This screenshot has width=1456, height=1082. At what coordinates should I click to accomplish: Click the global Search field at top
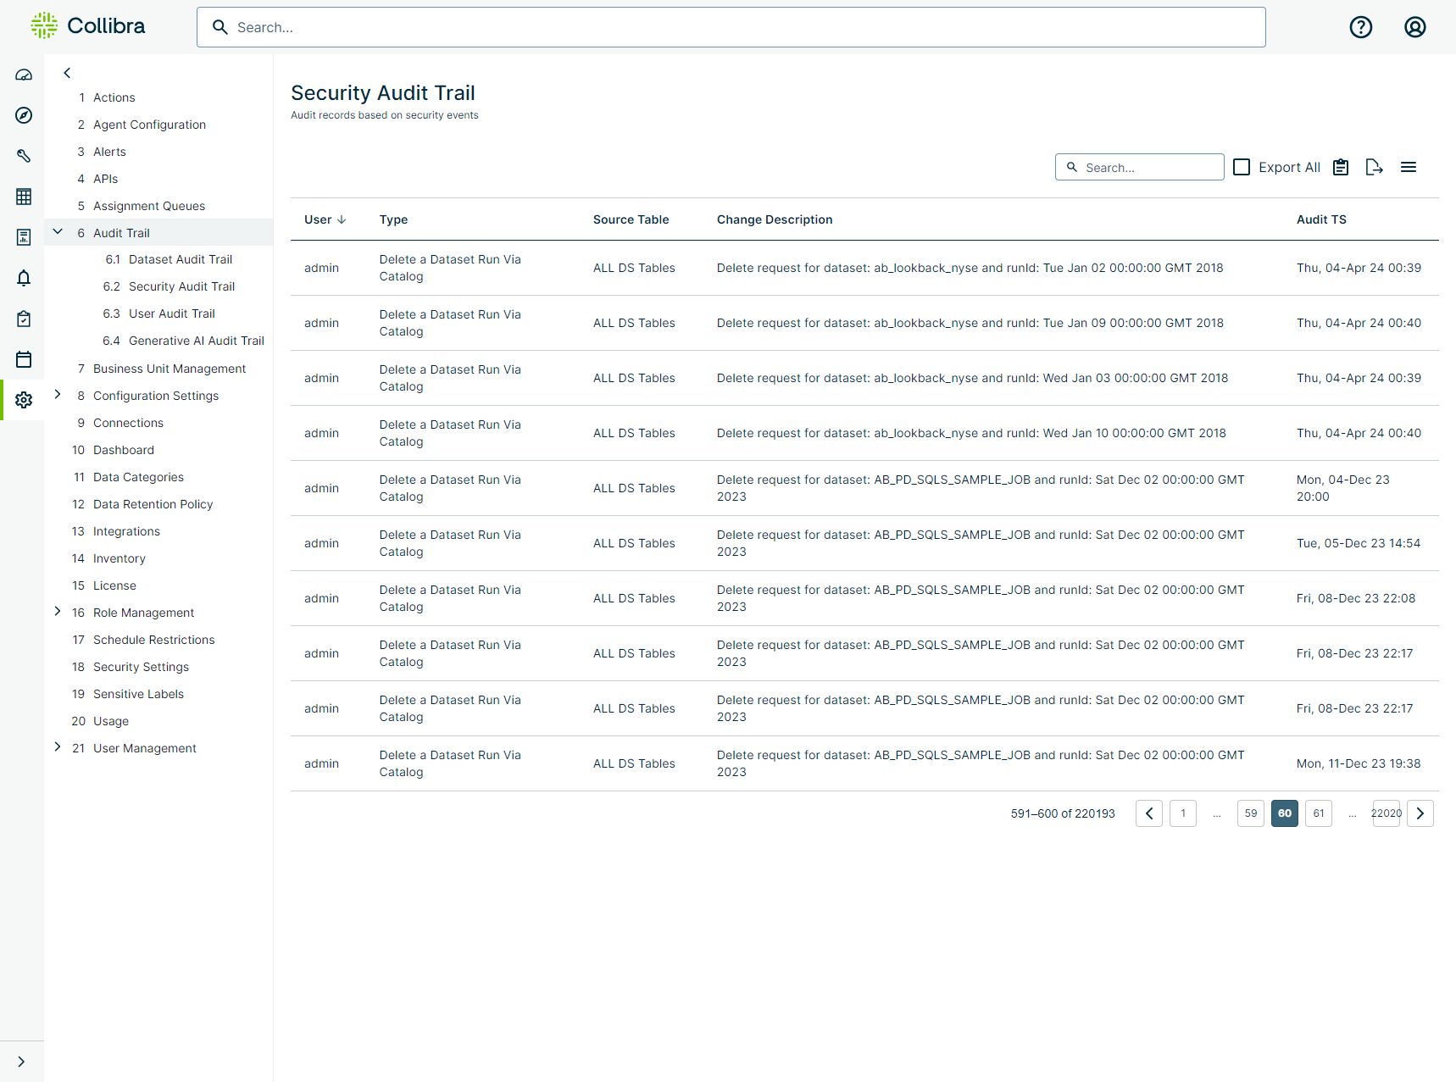(731, 27)
